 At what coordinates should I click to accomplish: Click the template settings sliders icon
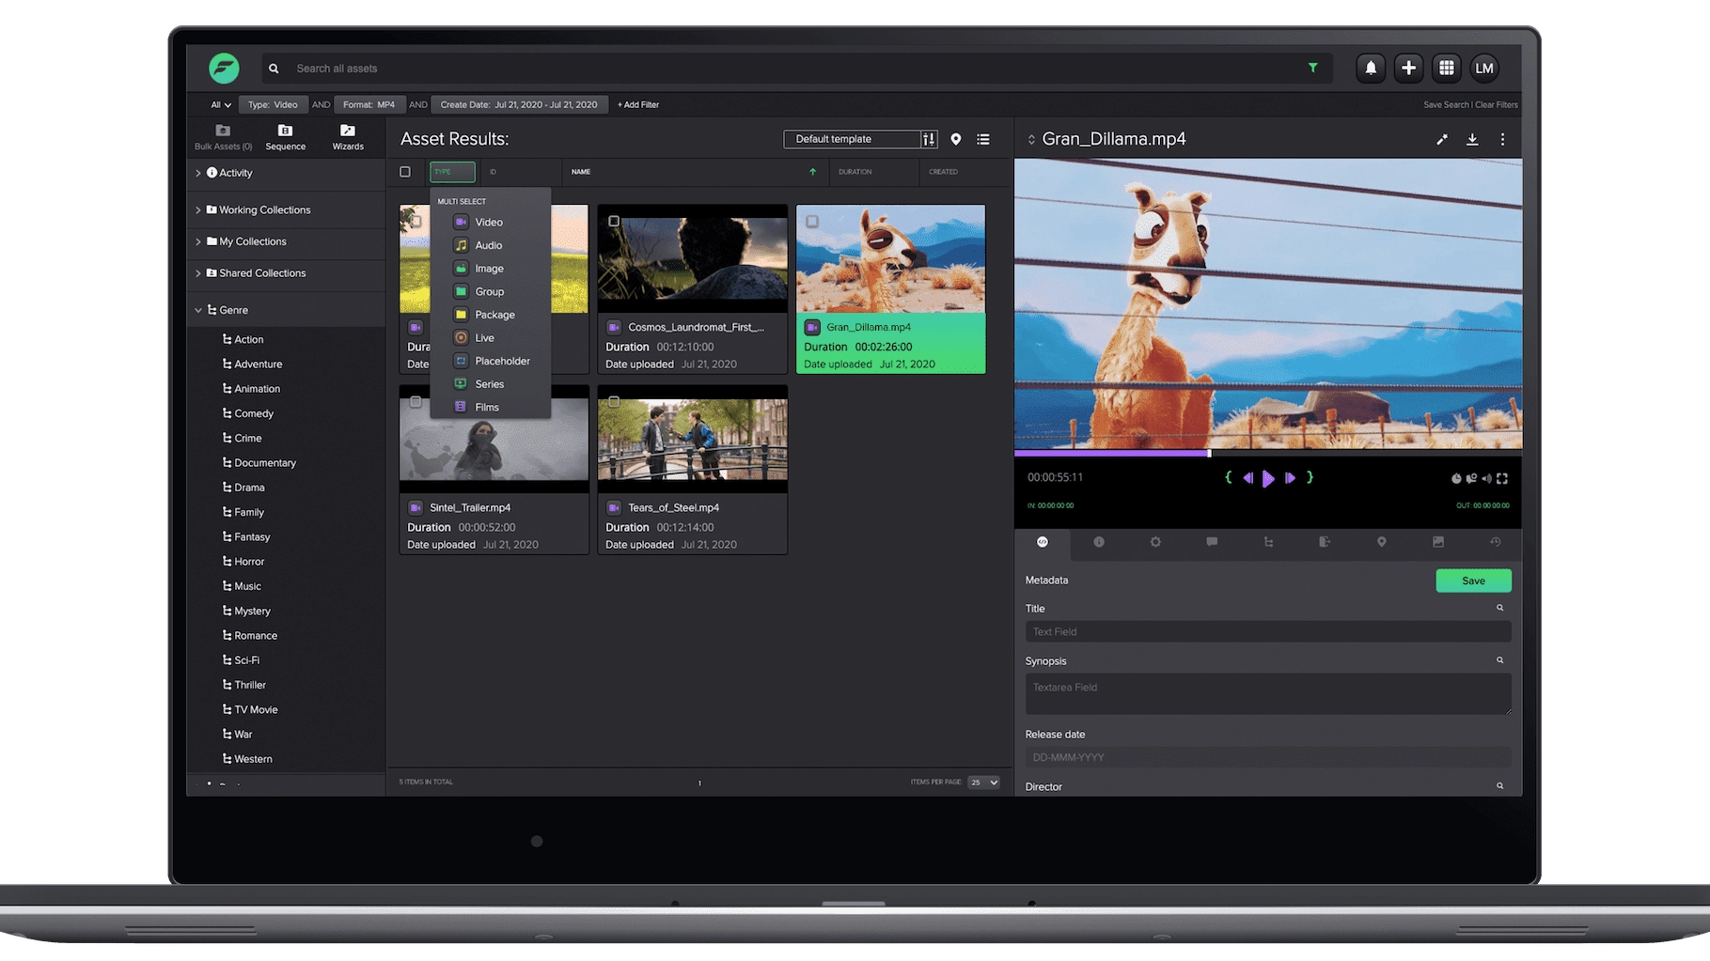929,139
